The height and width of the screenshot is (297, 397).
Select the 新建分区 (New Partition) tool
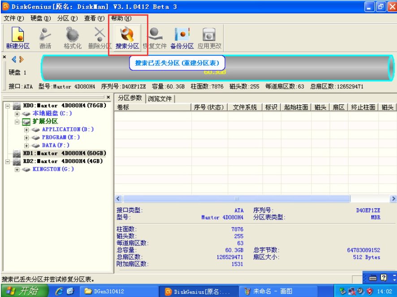(x=17, y=35)
